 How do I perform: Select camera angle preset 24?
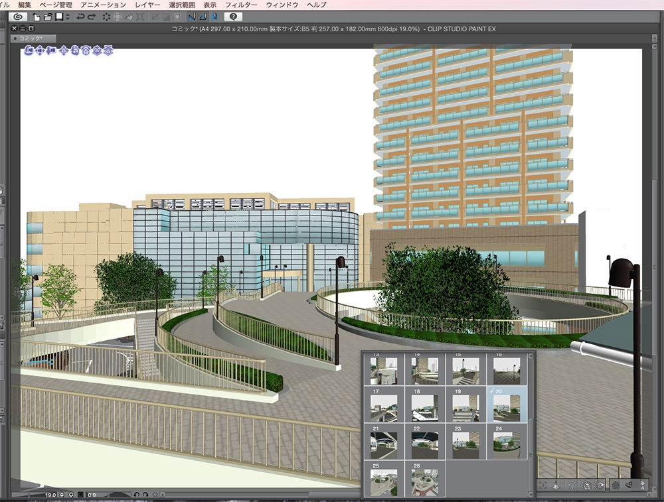point(507,442)
